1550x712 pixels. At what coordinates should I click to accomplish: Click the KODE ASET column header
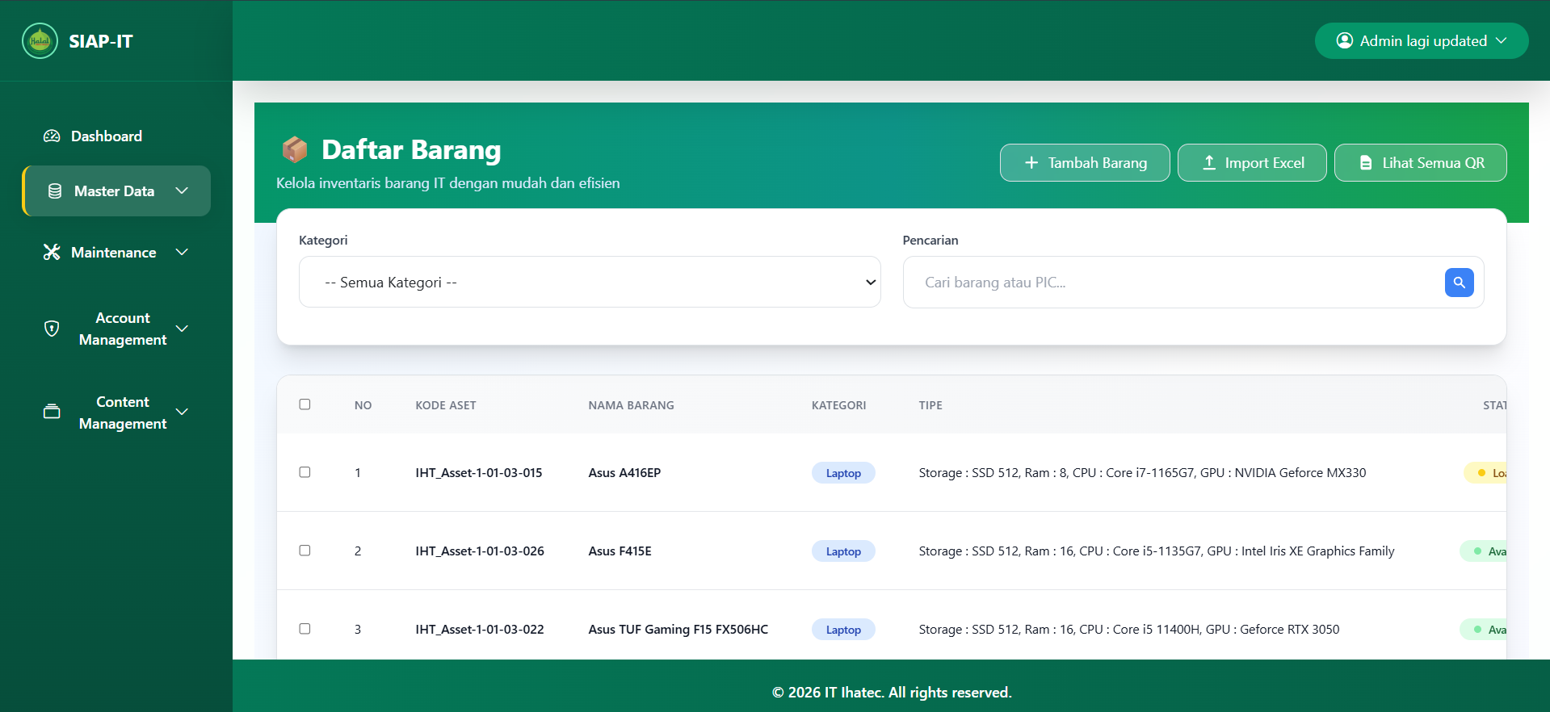pyautogui.click(x=446, y=405)
